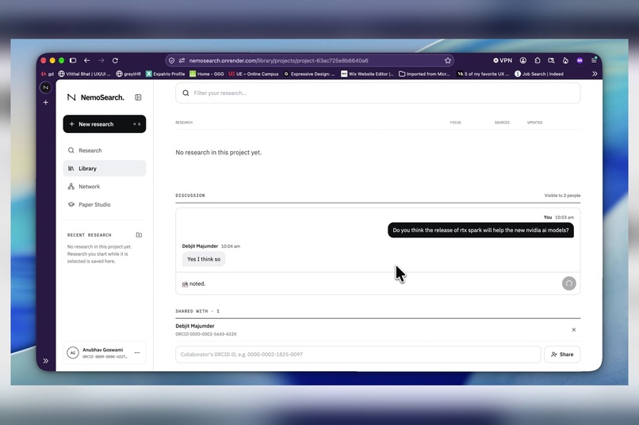Viewport: 639px width, 425px height.
Task: Expand vertical tab strip with double chevron
Action: pyautogui.click(x=46, y=361)
